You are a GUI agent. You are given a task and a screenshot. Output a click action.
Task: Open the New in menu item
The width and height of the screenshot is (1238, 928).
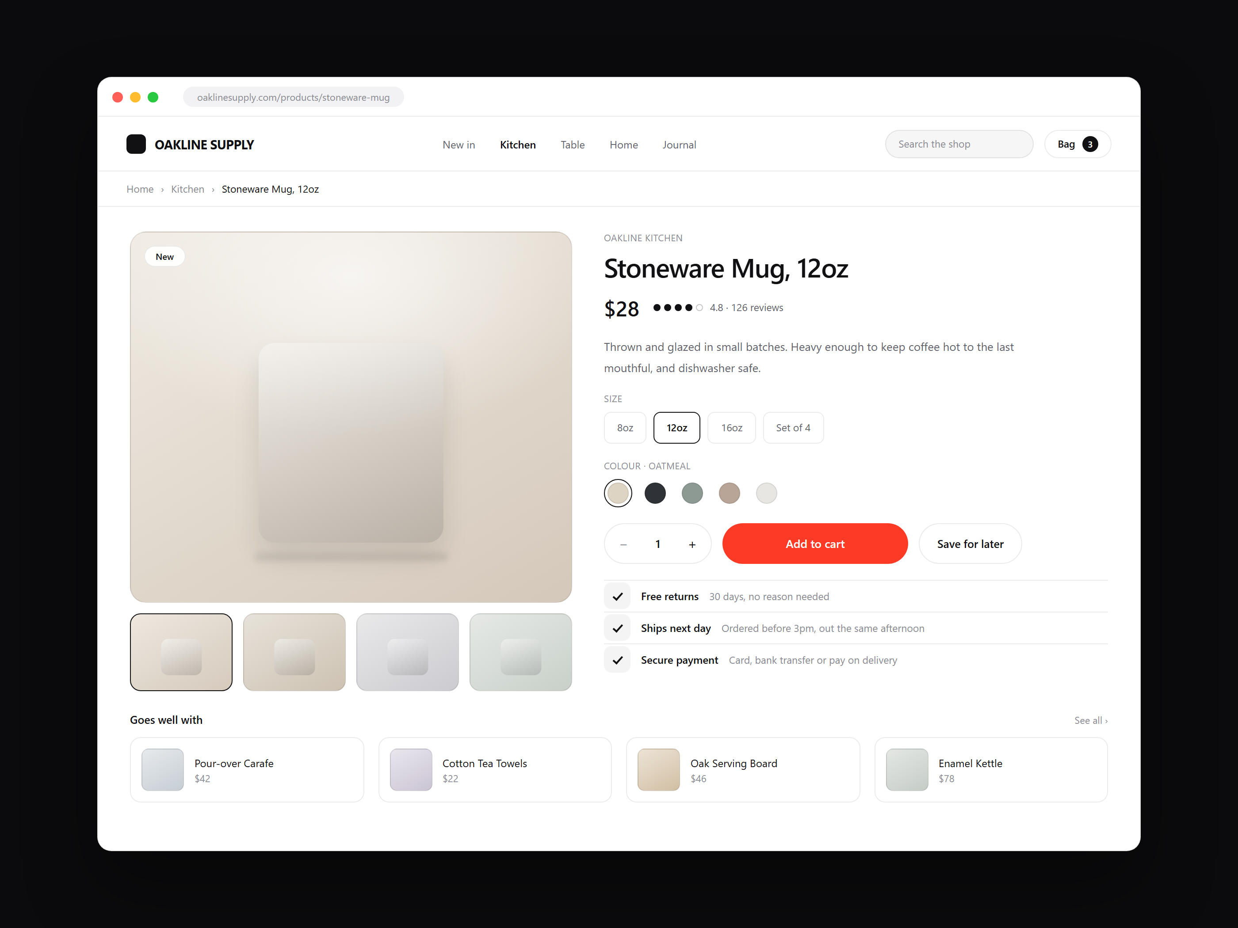(459, 145)
